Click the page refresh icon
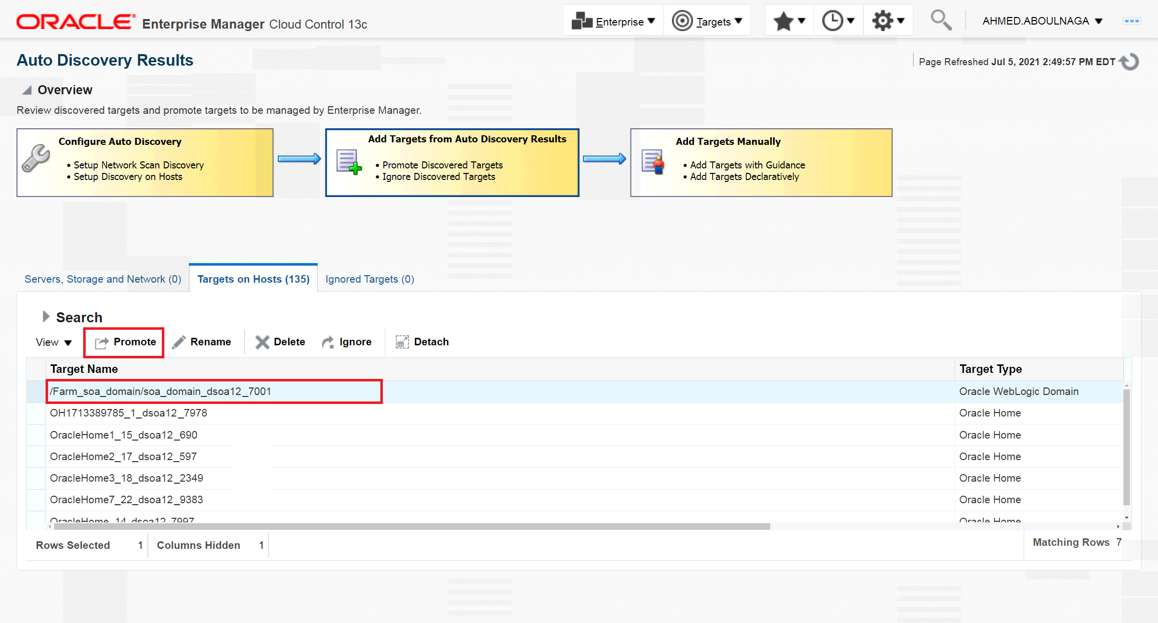Image resolution: width=1158 pixels, height=623 pixels. click(x=1130, y=62)
